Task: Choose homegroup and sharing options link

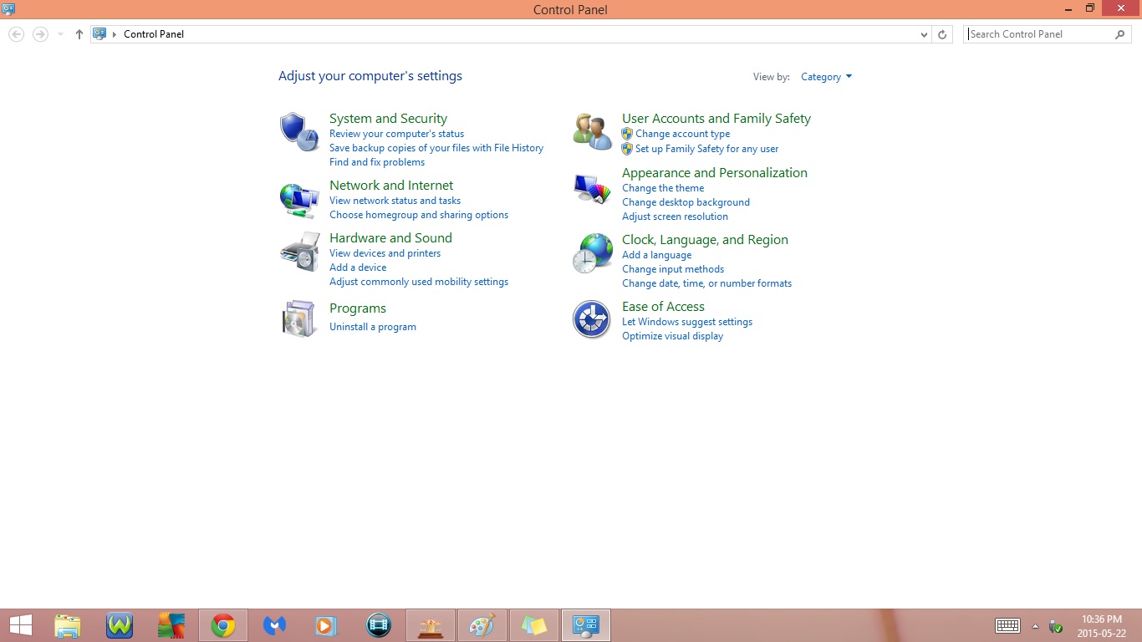Action: (x=419, y=215)
